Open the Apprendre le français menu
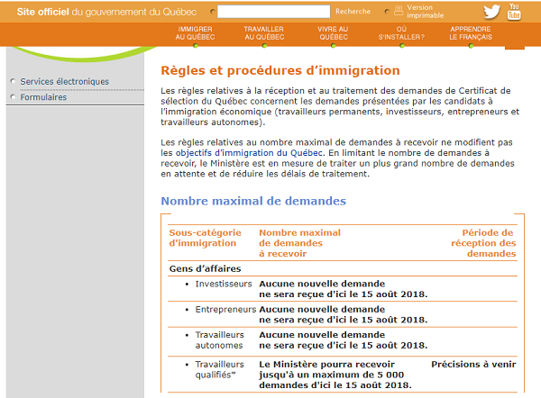The width and height of the screenshot is (541, 398). [x=471, y=33]
